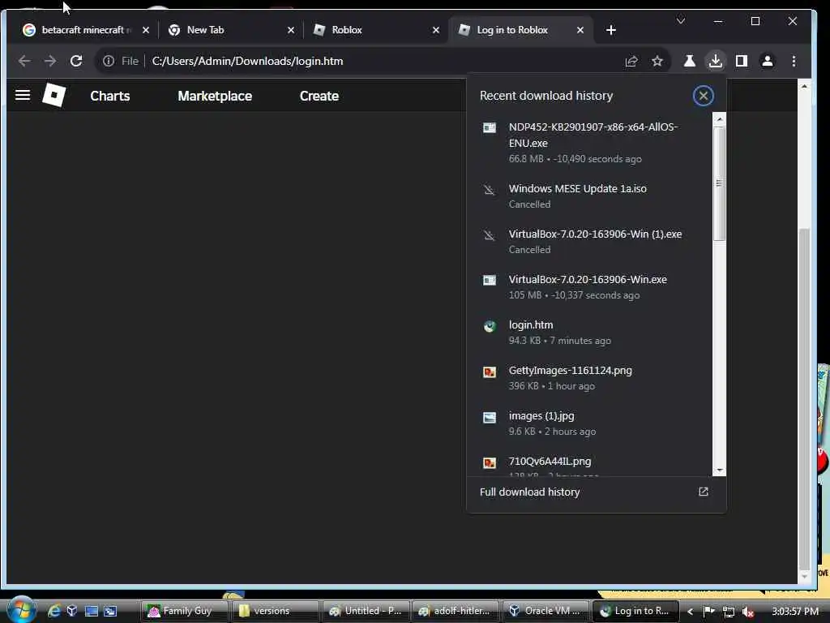The width and height of the screenshot is (830, 623).
Task: Open NDP452-KB2901907 exe download entry
Action: coord(590,143)
